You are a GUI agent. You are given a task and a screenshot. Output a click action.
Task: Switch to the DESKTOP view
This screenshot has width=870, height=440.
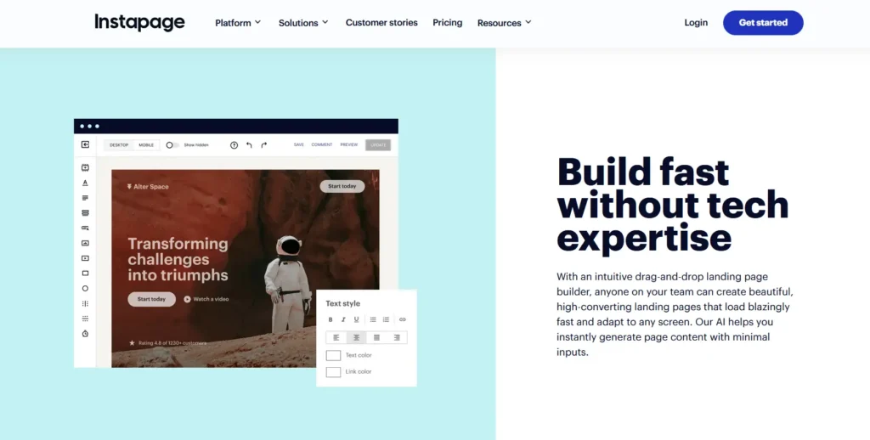point(119,145)
